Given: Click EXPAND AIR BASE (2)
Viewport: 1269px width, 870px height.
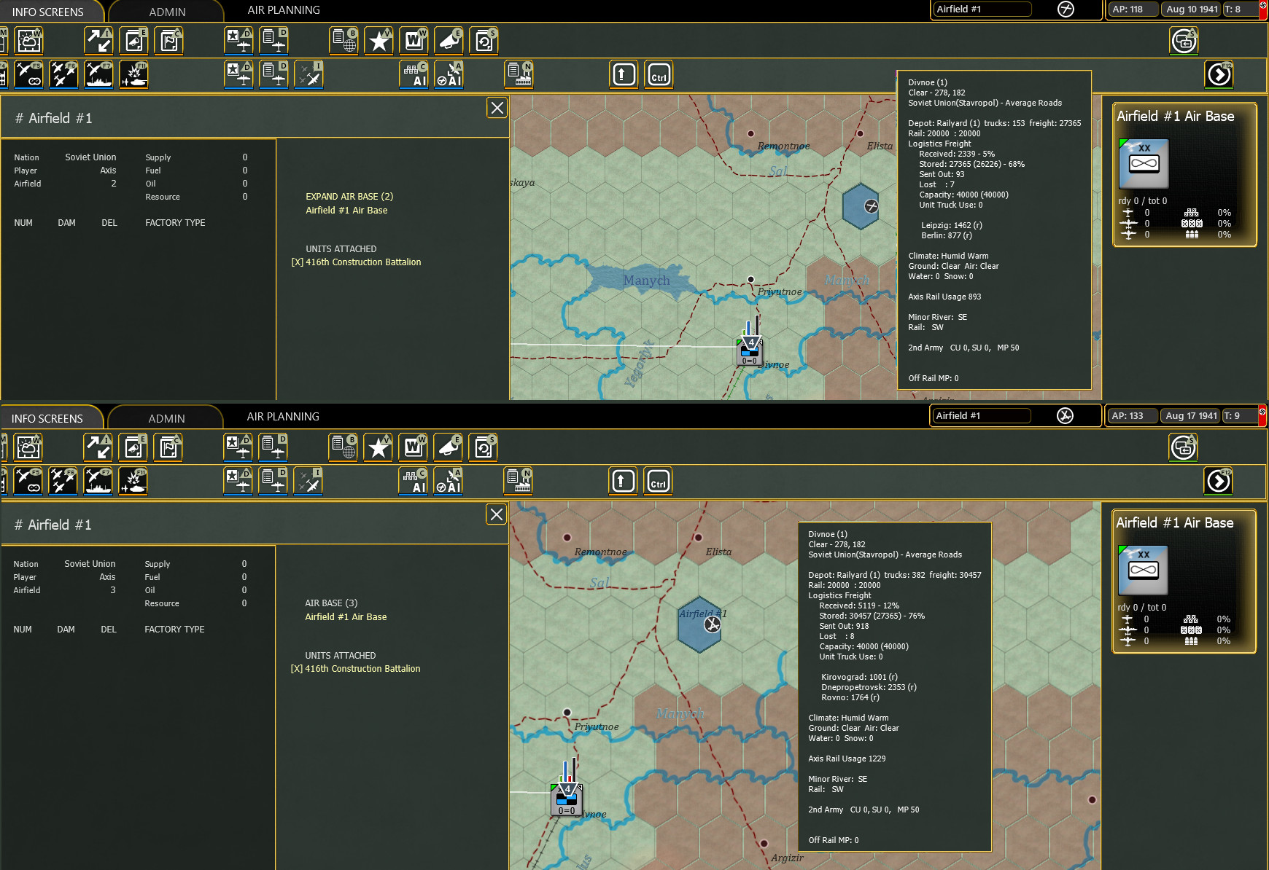Looking at the screenshot, I should click(349, 197).
